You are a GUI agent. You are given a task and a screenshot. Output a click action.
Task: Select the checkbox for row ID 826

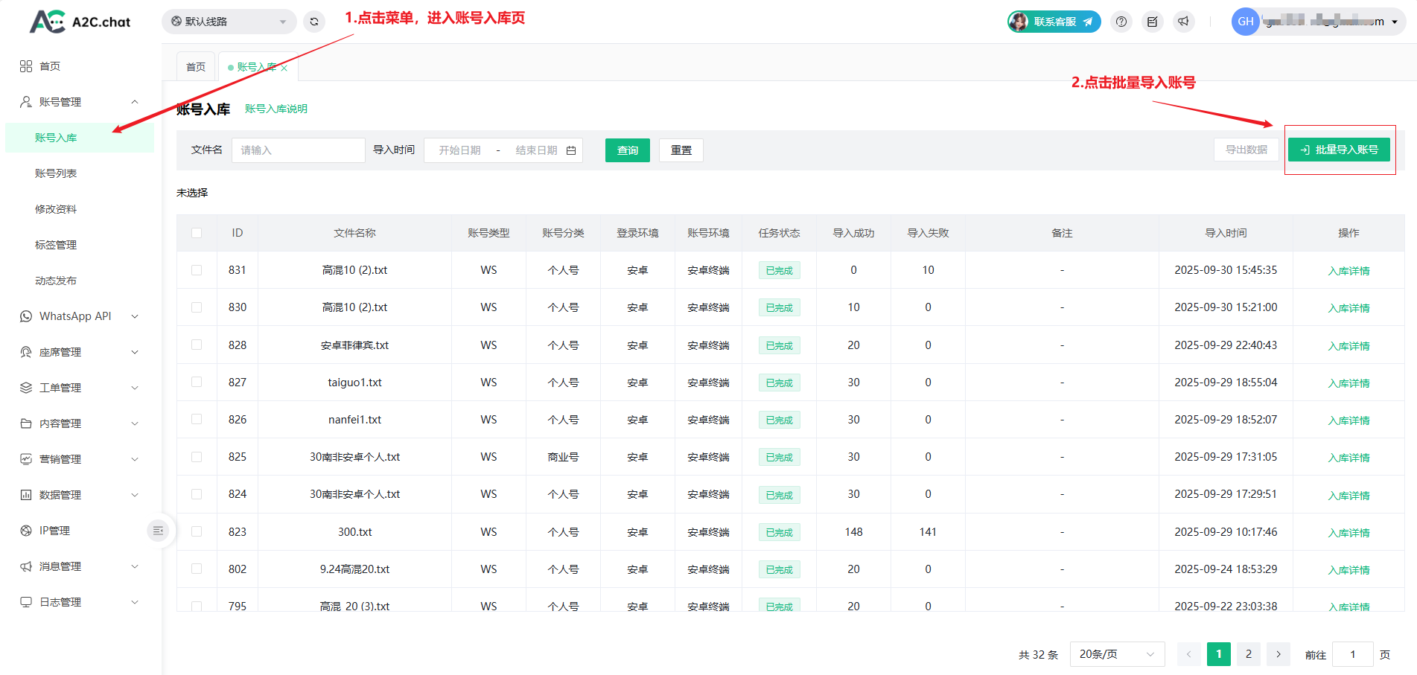[197, 420]
